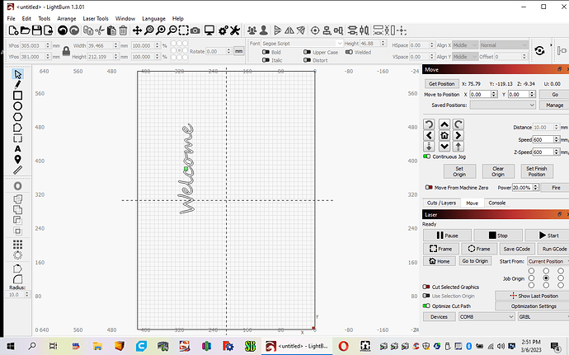Disable the Optimize Cut Path switch

[x=426, y=306]
